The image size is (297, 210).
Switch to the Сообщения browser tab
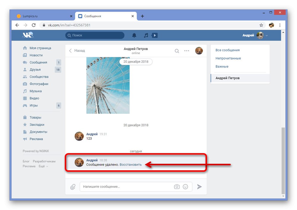(x=106, y=16)
